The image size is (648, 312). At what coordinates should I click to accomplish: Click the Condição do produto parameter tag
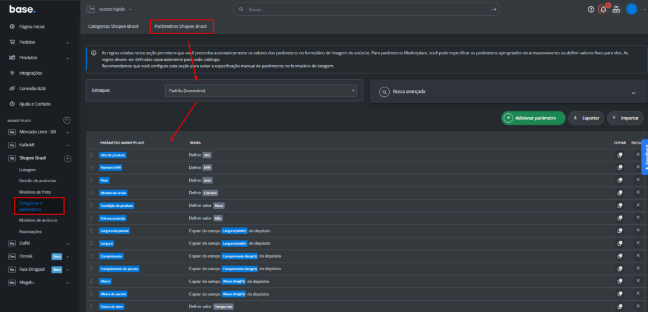click(x=117, y=206)
